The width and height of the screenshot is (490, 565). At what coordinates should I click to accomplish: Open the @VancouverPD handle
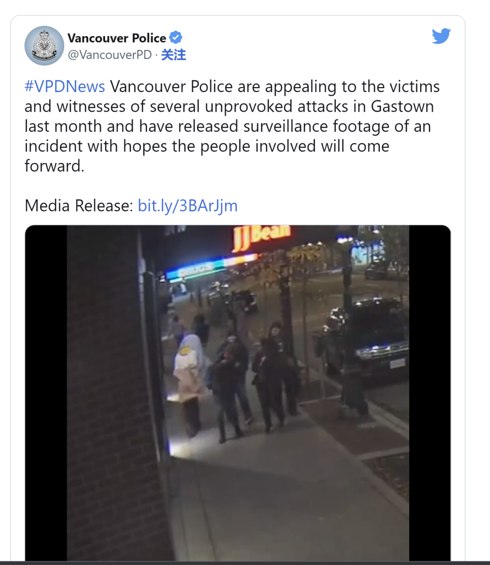(109, 55)
